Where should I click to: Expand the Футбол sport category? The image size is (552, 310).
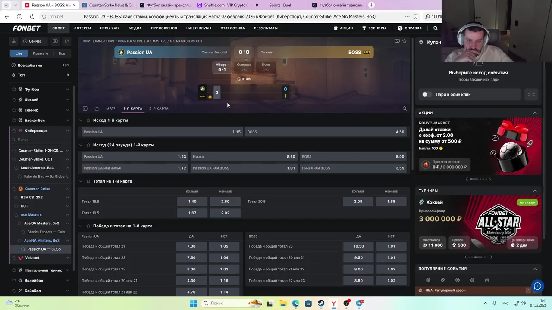67,90
